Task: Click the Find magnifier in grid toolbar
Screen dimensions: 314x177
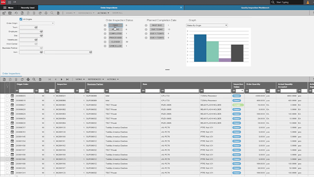Action: 34,79
